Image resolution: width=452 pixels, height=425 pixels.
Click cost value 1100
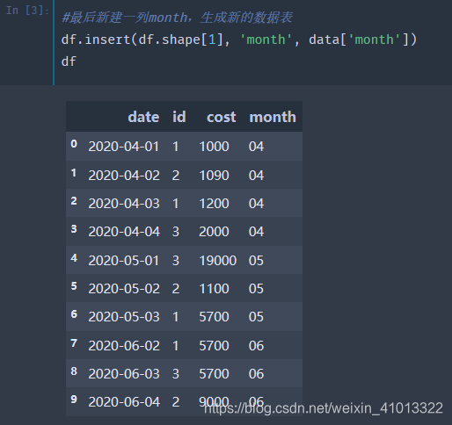point(214,289)
